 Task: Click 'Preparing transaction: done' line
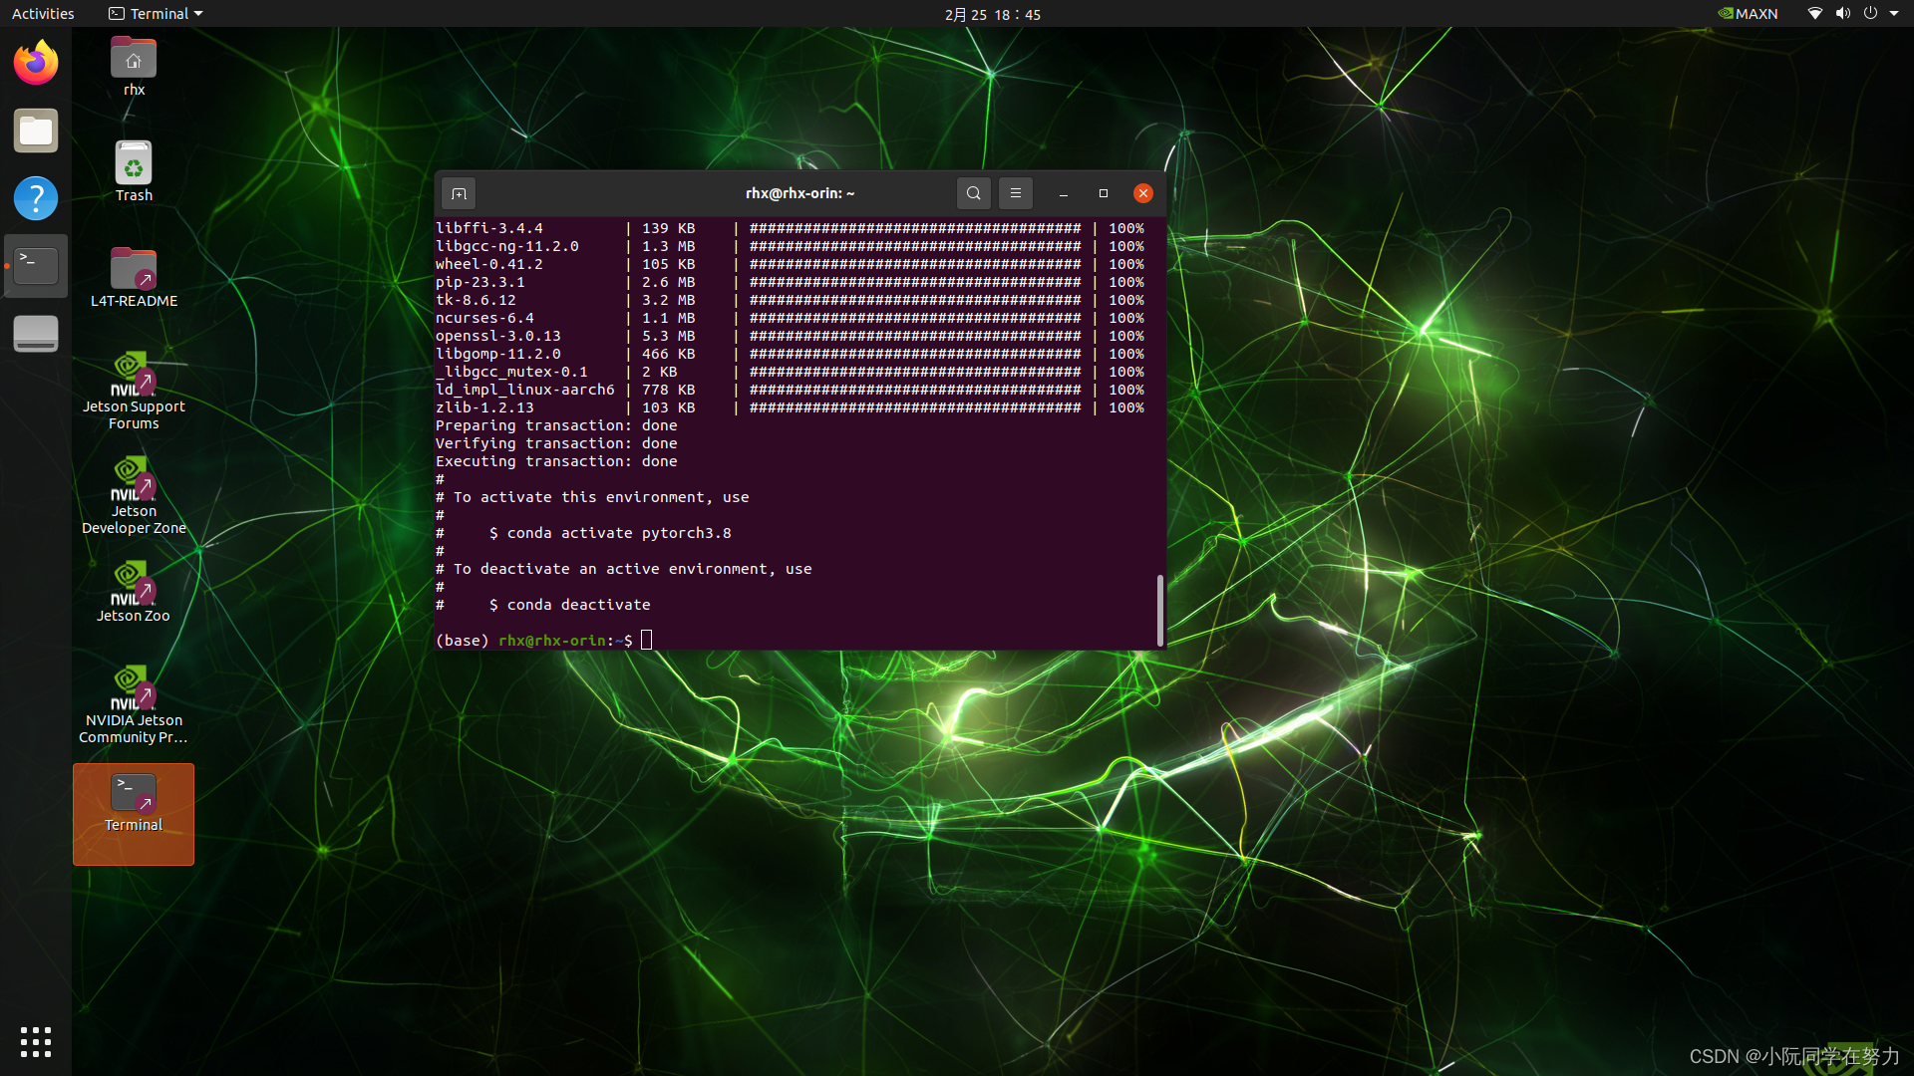tap(556, 425)
